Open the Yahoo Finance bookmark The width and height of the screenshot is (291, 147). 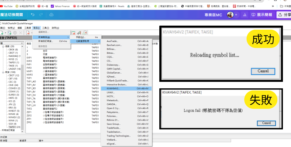60,6
